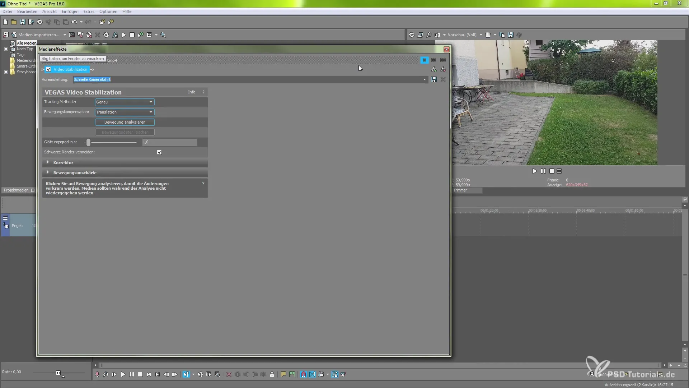Copy snapshot to clipboard in preview toolbar

tap(502, 35)
